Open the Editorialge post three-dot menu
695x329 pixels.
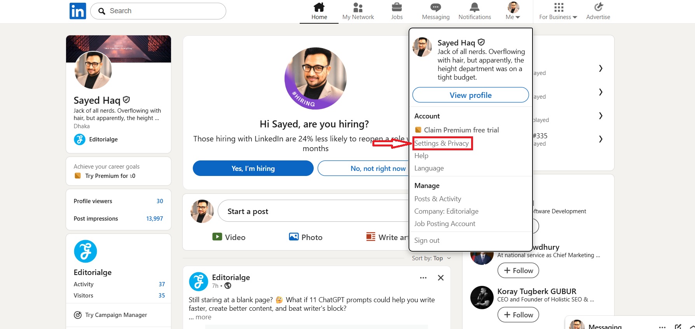[423, 278]
